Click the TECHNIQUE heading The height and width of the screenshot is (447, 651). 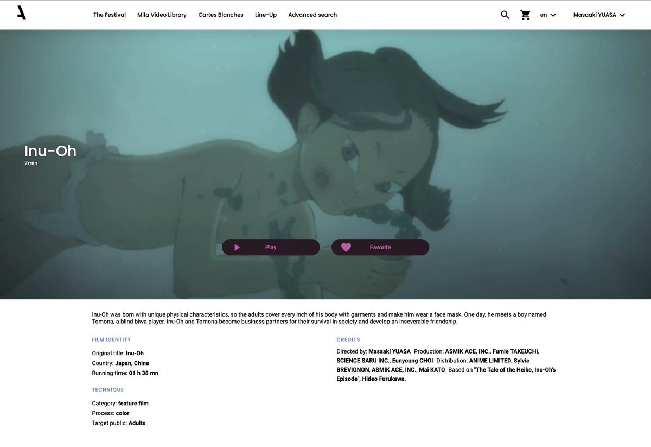(108, 389)
